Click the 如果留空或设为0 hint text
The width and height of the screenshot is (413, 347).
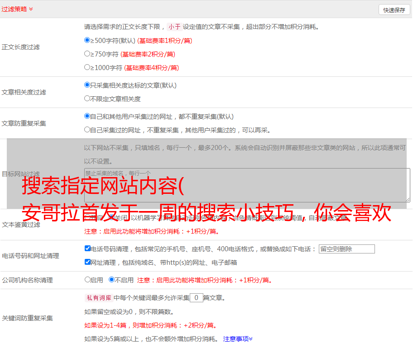click(x=130, y=312)
